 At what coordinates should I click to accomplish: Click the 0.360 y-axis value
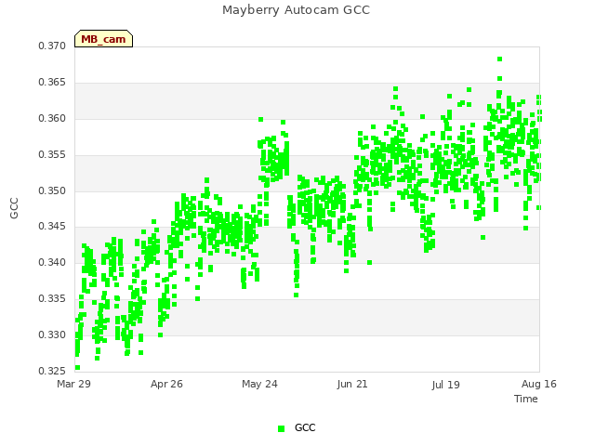(52, 118)
